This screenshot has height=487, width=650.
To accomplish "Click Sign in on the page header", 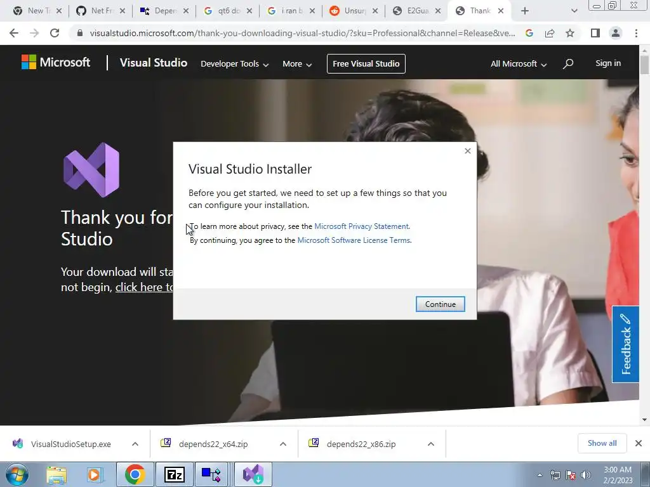I will tap(608, 63).
